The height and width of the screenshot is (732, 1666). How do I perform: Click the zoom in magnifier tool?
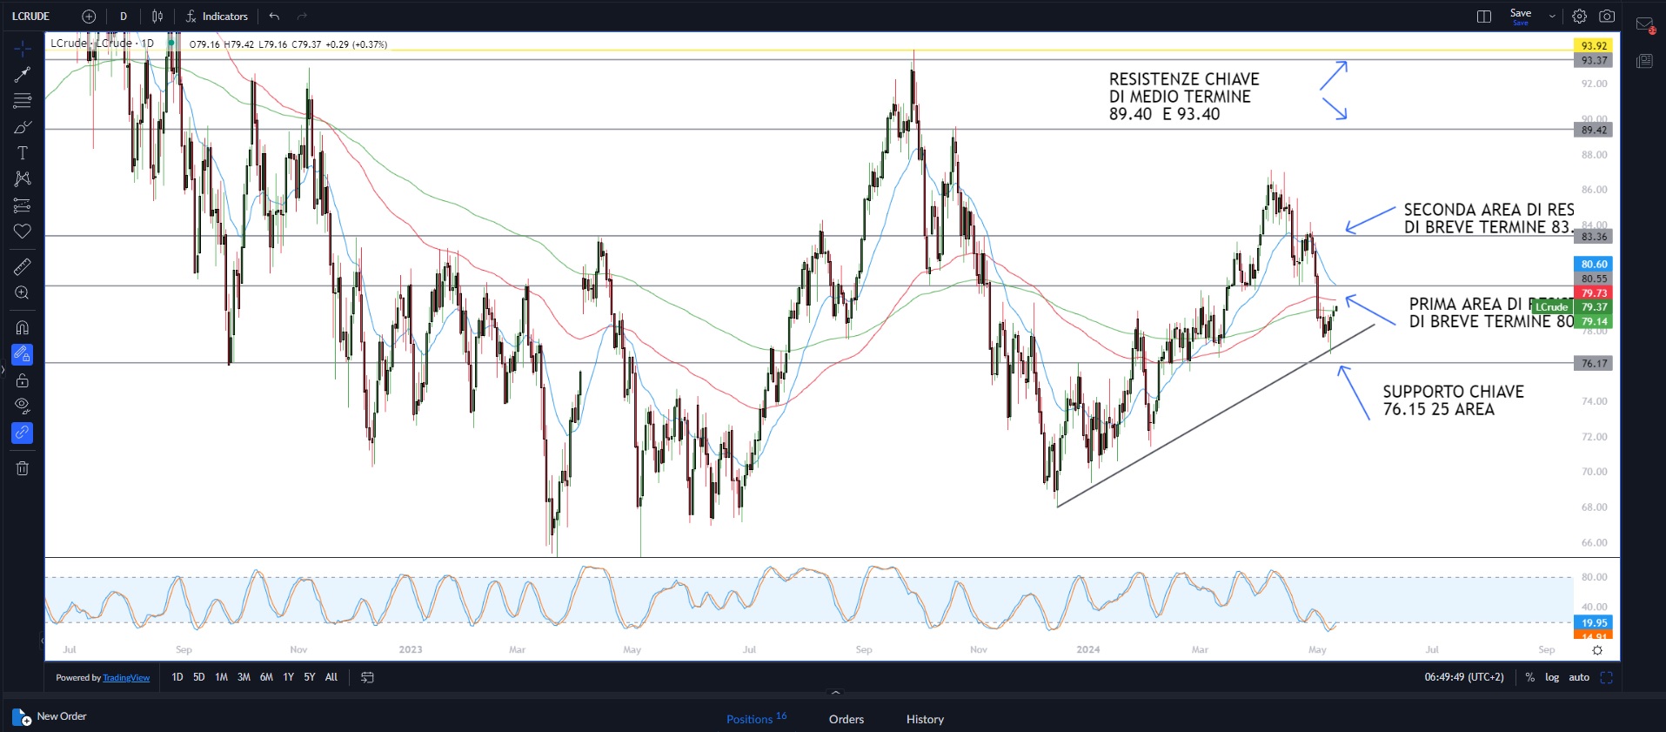[x=23, y=293]
